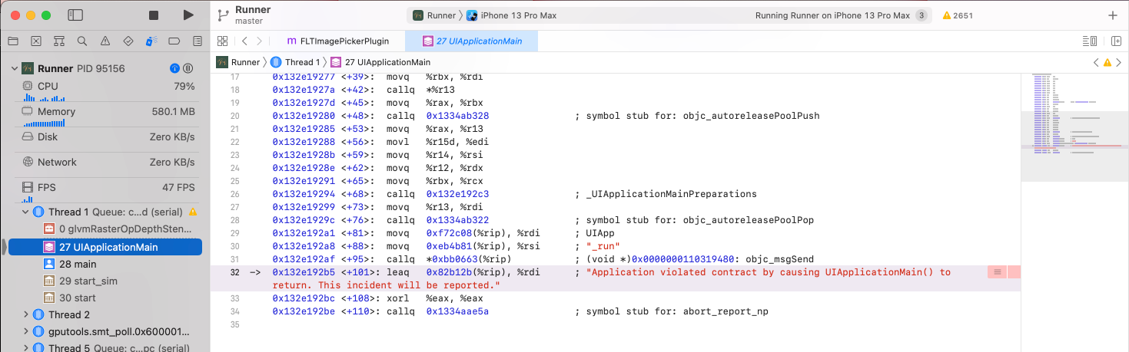Stop the running Runner scheme
1129x352 pixels.
[154, 15]
